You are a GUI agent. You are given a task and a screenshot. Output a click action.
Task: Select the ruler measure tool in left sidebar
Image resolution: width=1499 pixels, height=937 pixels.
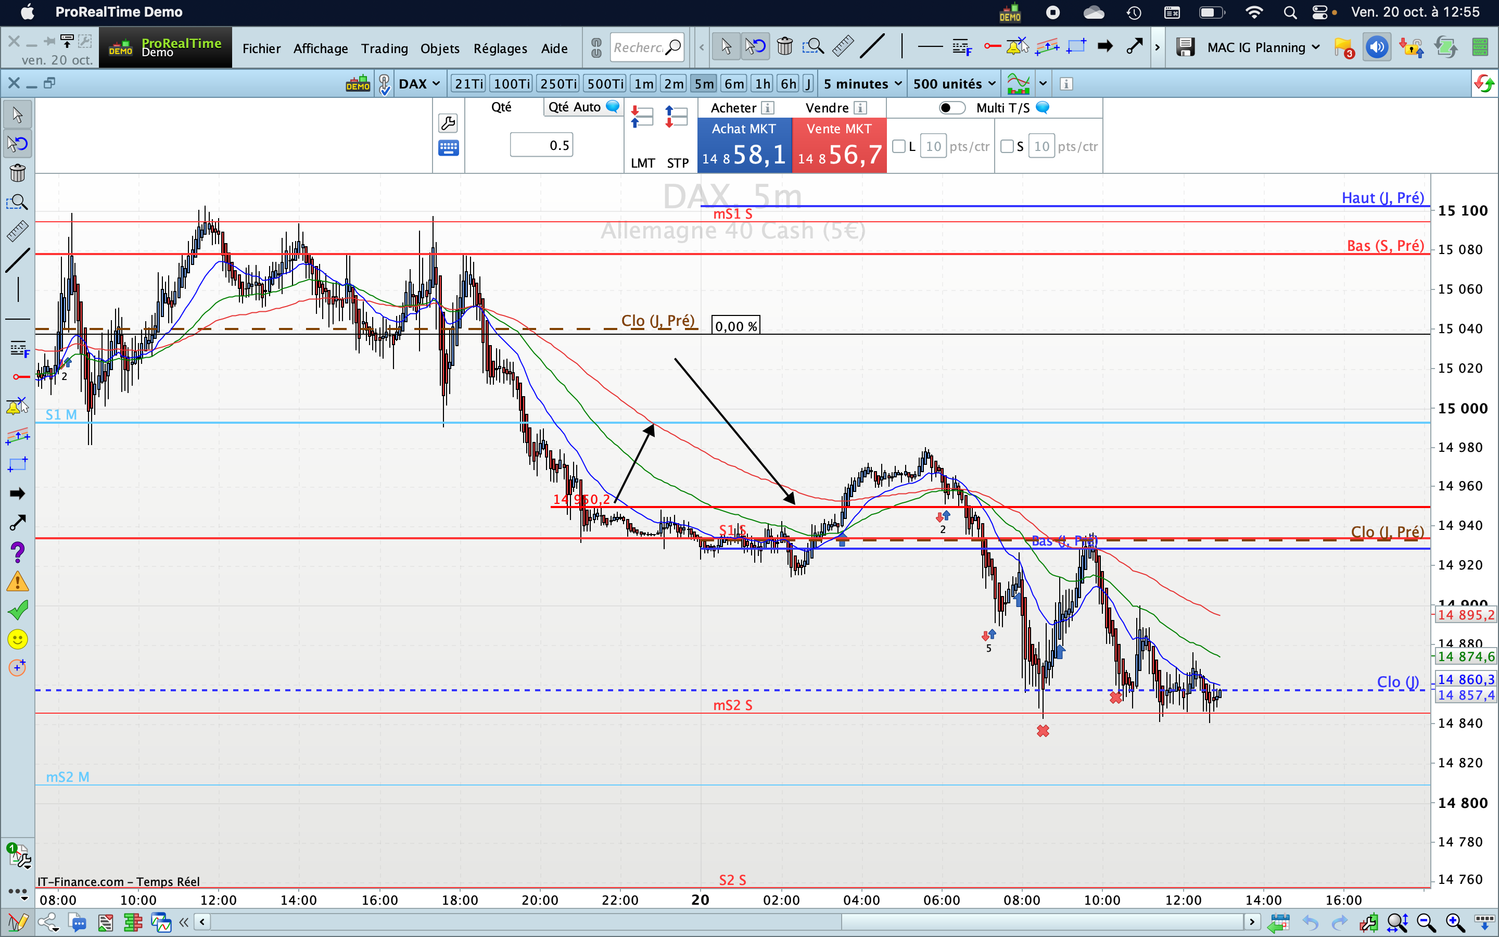17,231
